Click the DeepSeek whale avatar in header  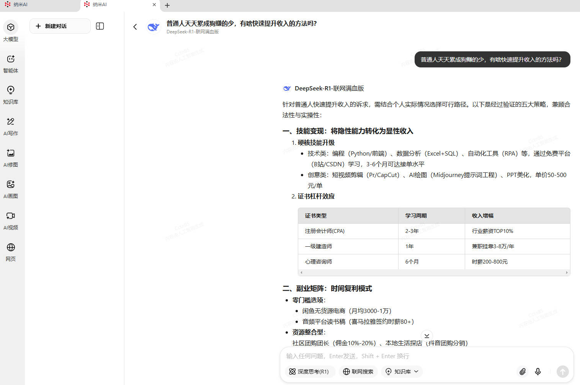(154, 27)
